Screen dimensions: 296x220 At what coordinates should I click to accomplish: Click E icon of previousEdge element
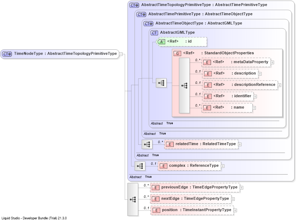[x=155, y=188]
